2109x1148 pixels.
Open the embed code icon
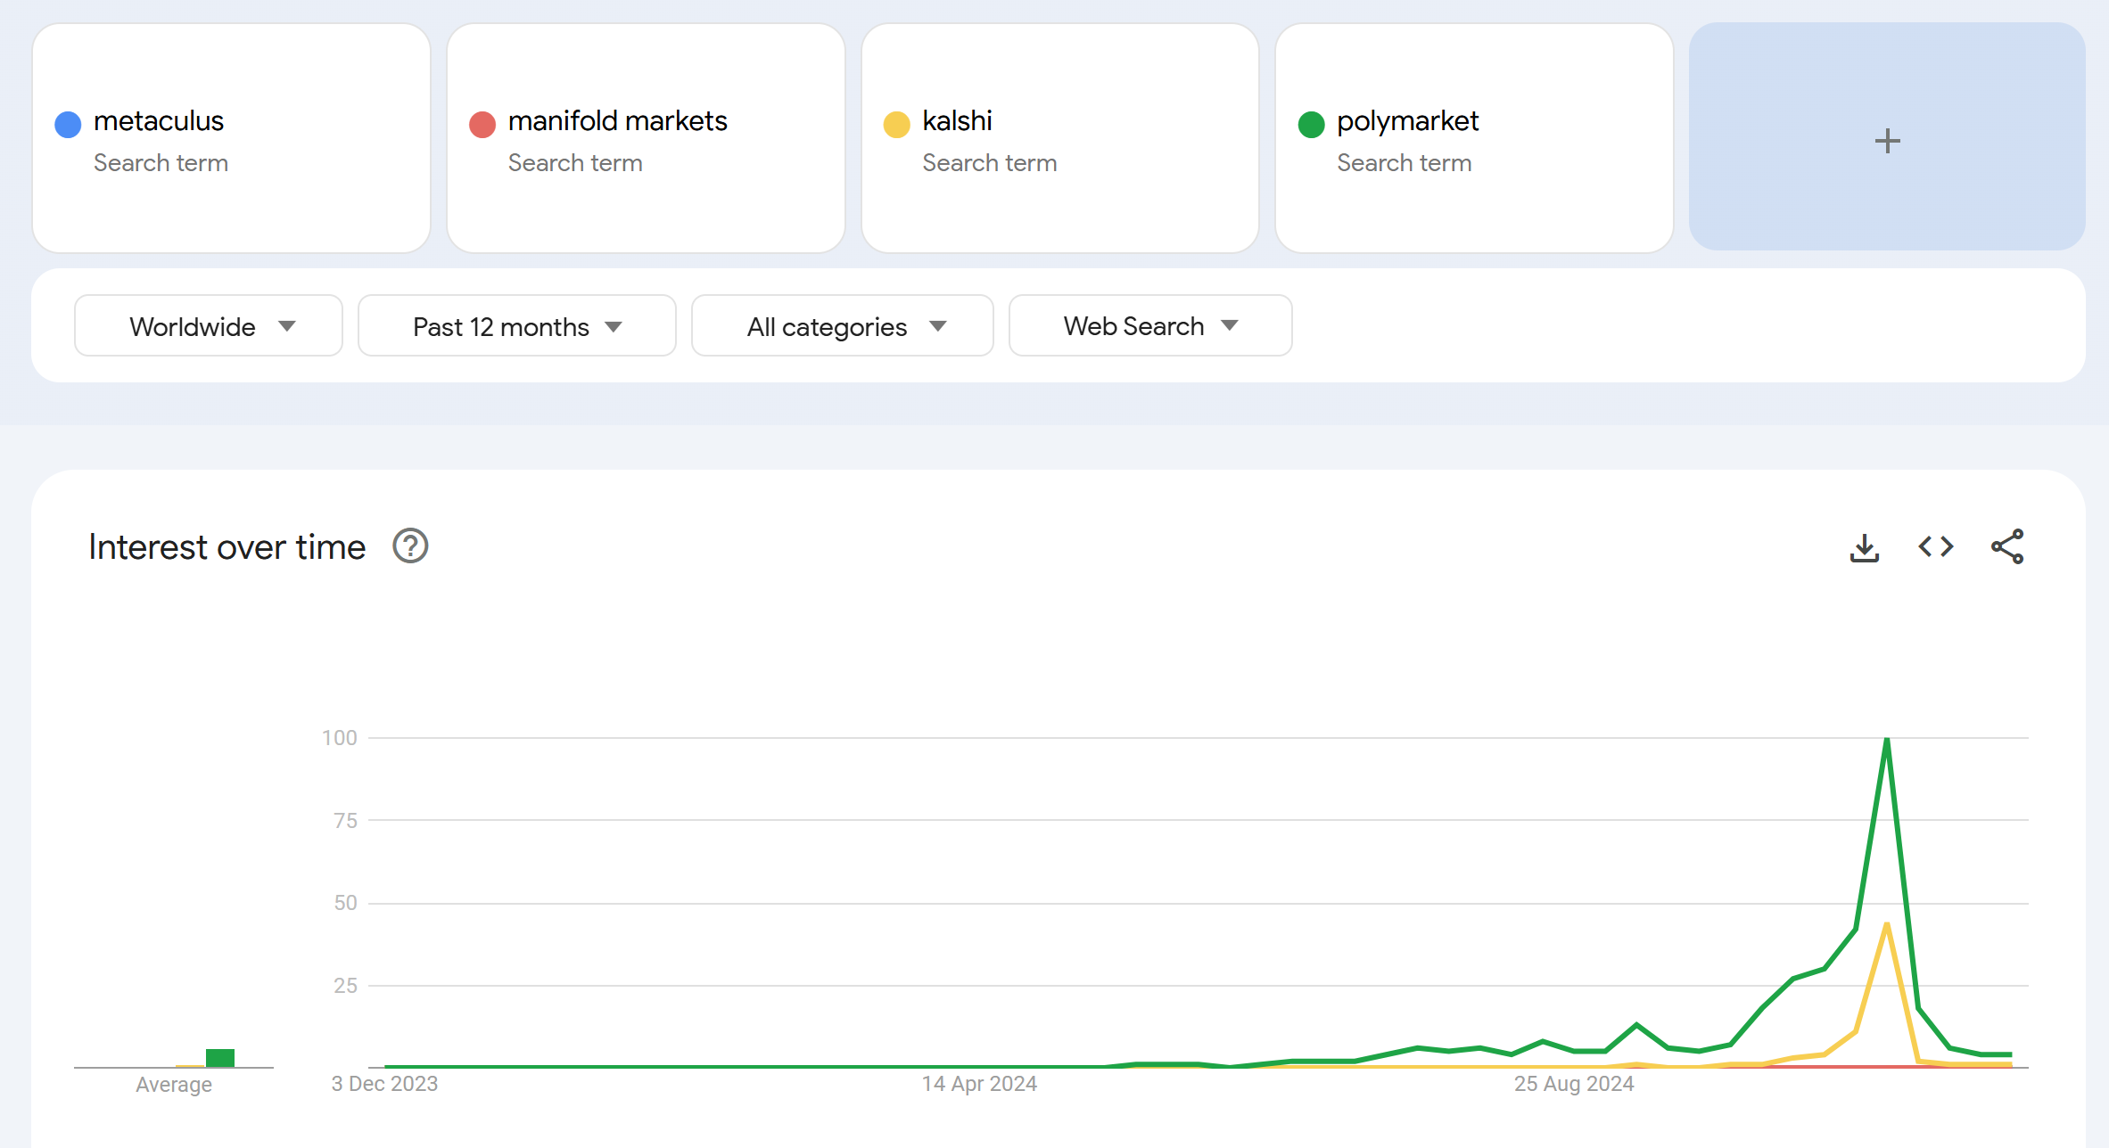[x=1936, y=546]
